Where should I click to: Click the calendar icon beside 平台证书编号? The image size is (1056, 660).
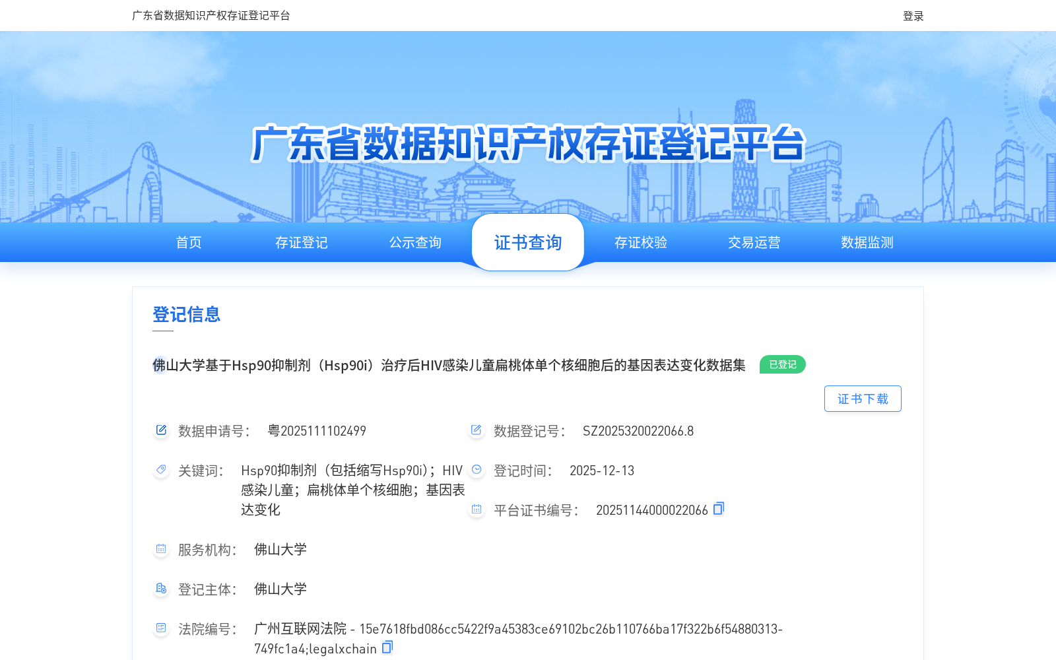[x=477, y=510]
